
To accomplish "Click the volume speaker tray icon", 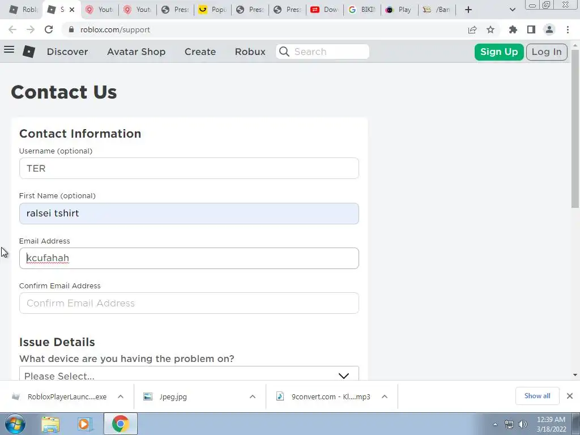I will point(523,424).
